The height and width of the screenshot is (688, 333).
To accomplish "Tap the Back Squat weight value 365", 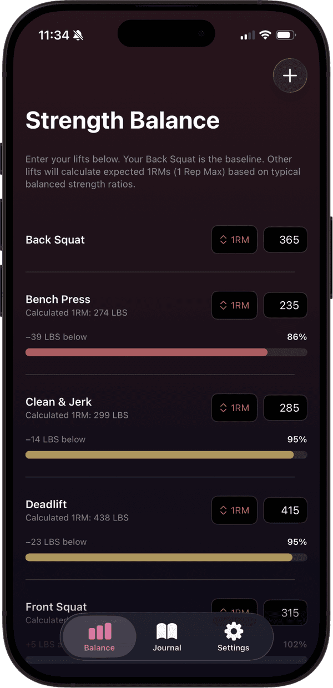I will (285, 240).
